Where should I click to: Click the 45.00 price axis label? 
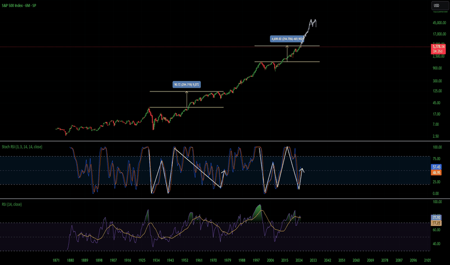[x=436, y=103]
